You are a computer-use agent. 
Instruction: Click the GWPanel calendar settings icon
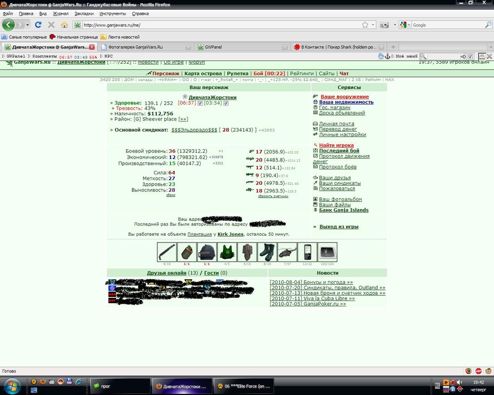point(482,56)
